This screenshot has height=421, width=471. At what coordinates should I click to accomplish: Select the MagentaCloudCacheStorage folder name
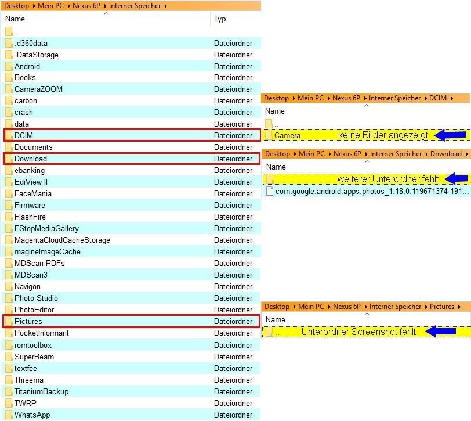click(x=62, y=240)
